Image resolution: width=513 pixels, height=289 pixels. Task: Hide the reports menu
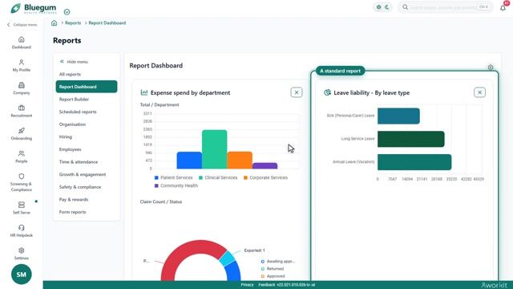(74, 62)
